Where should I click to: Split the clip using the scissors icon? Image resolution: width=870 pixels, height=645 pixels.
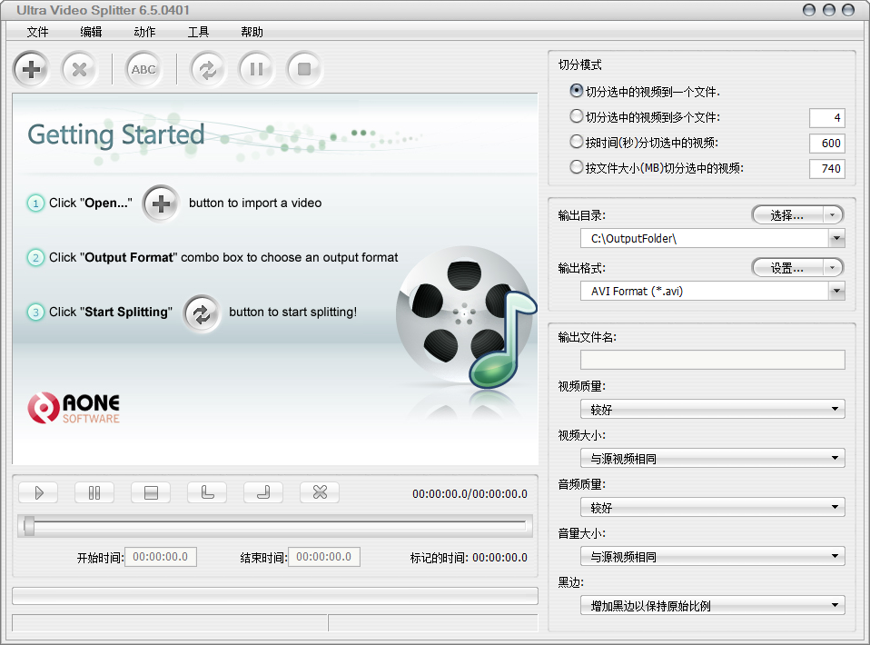point(319,492)
